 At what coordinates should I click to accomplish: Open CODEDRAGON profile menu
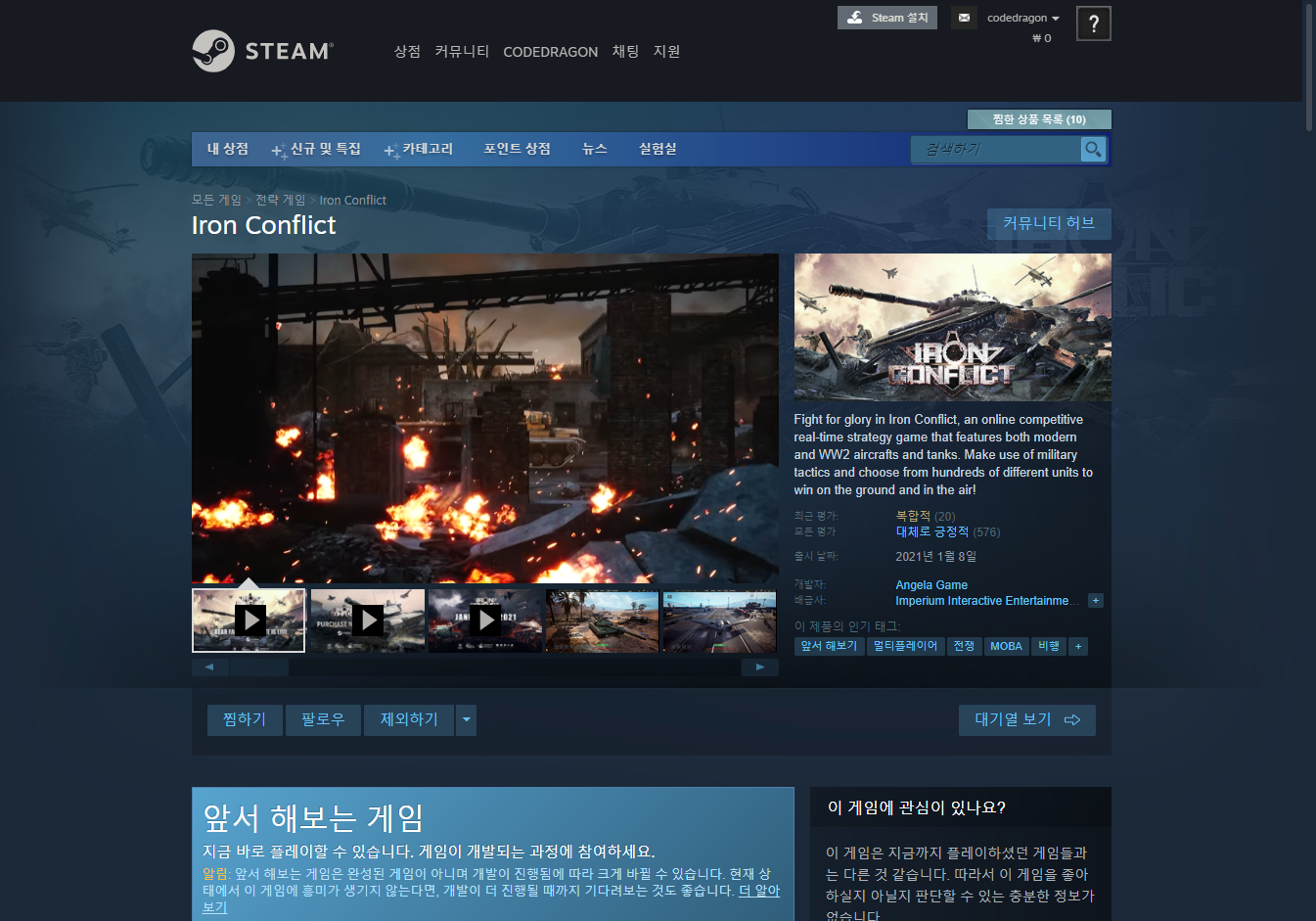pyautogui.click(x=551, y=52)
